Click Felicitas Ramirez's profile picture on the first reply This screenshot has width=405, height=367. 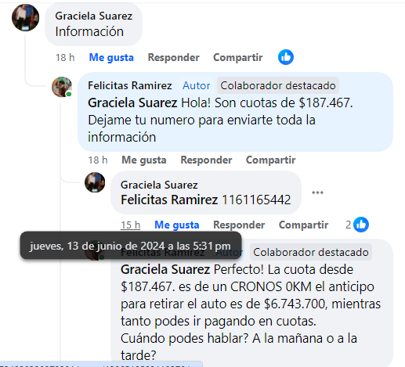pyautogui.click(x=62, y=87)
